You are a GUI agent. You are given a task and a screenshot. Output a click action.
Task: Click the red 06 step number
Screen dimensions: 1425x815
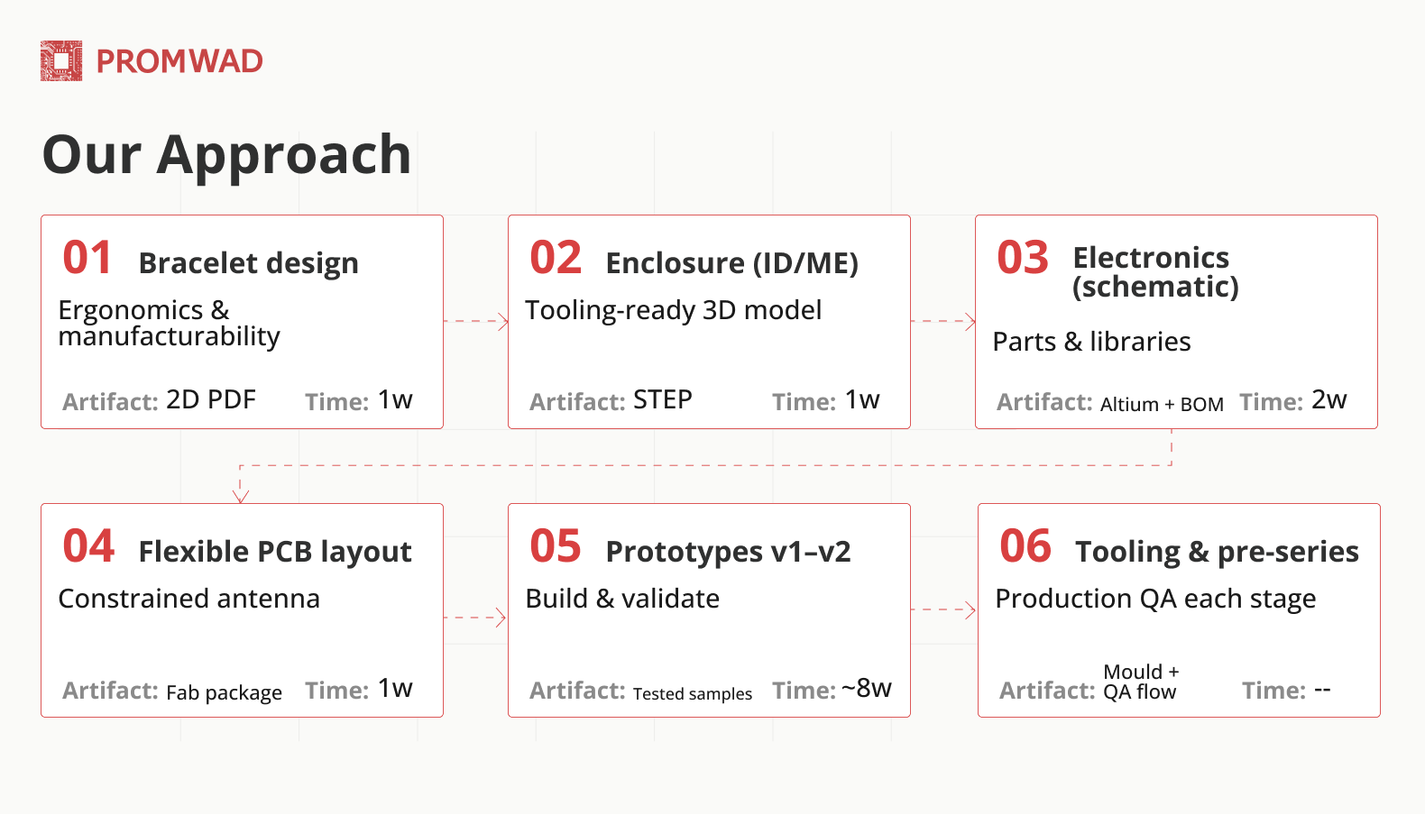pyautogui.click(x=1025, y=546)
